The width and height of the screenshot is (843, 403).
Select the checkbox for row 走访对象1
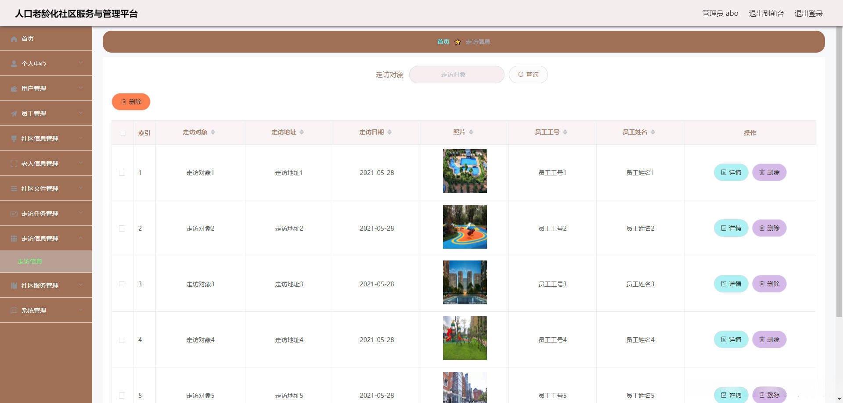coord(122,173)
